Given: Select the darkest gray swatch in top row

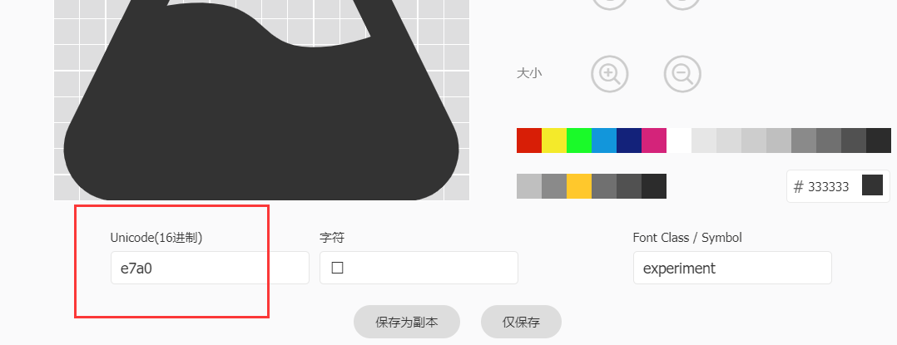Looking at the screenshot, I should coord(879,140).
